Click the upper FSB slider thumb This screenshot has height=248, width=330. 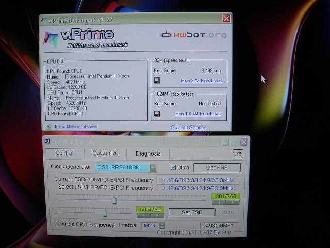click(114, 200)
